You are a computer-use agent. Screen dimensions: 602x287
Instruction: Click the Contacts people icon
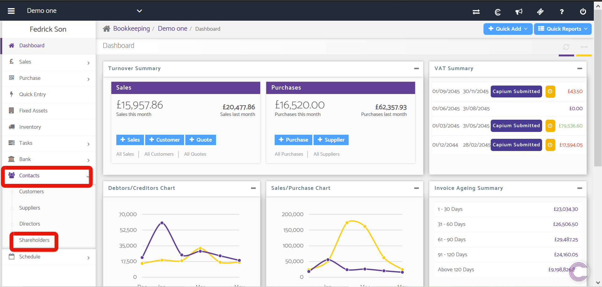pyautogui.click(x=12, y=175)
